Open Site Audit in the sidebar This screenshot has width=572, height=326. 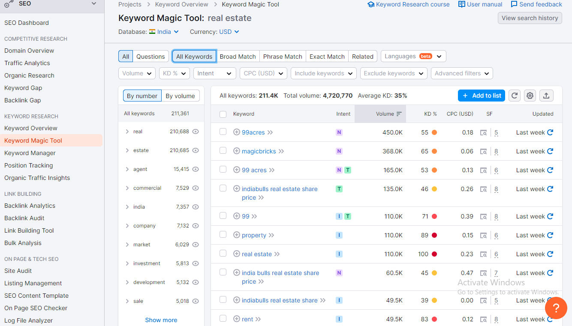click(18, 271)
